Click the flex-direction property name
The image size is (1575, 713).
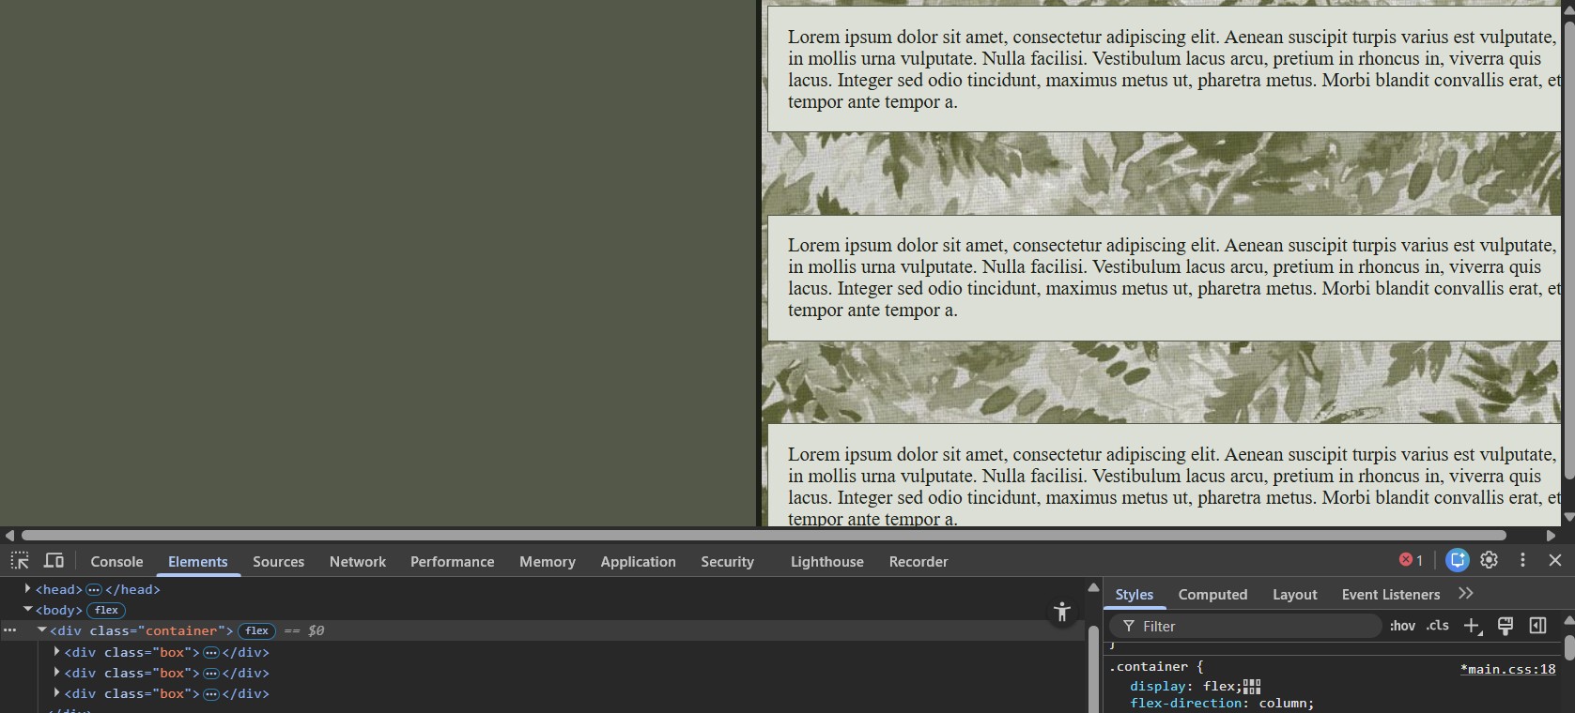click(x=1185, y=704)
